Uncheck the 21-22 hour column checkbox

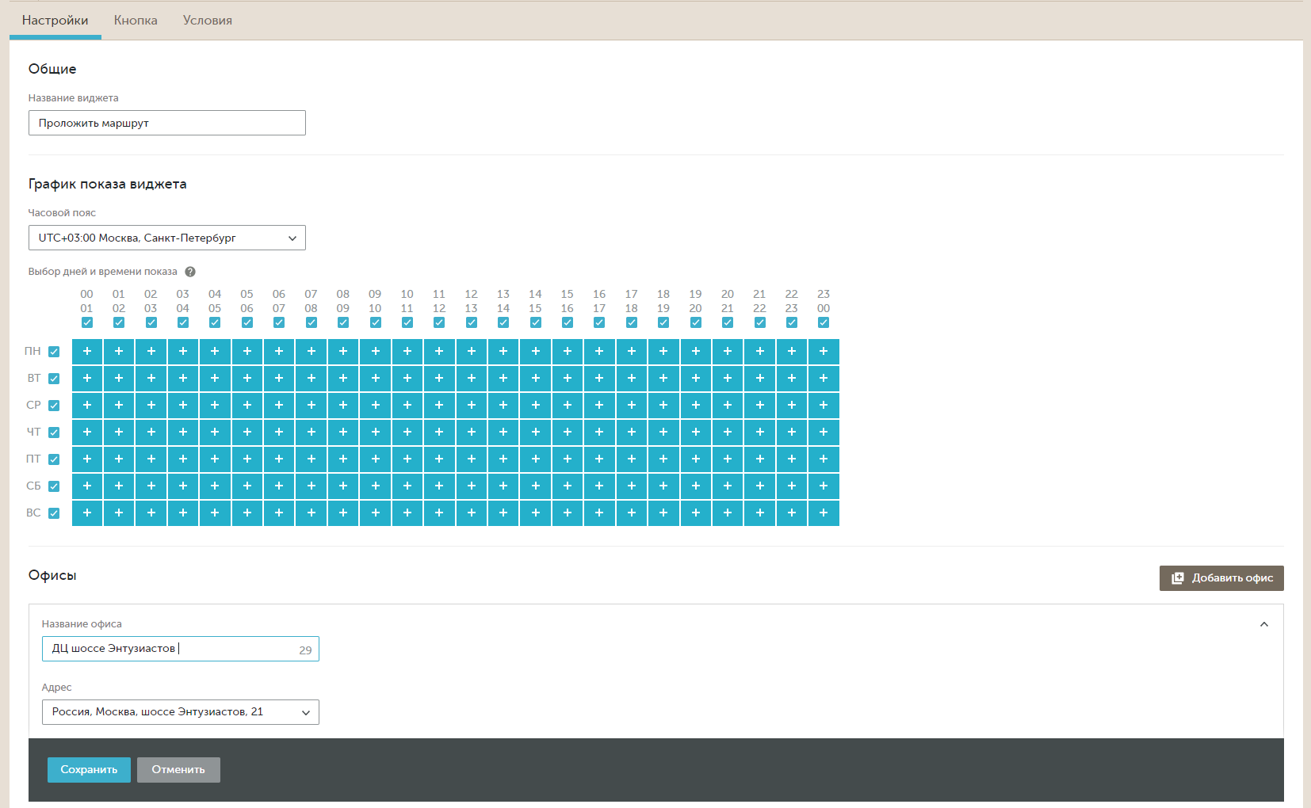[x=759, y=322]
